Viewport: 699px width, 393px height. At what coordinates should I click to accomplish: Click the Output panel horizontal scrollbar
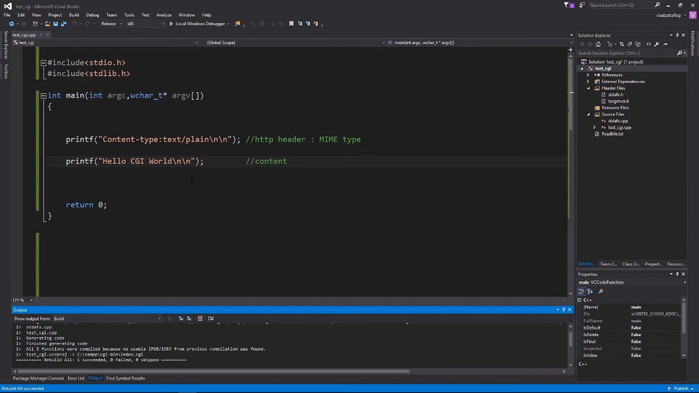click(213, 371)
